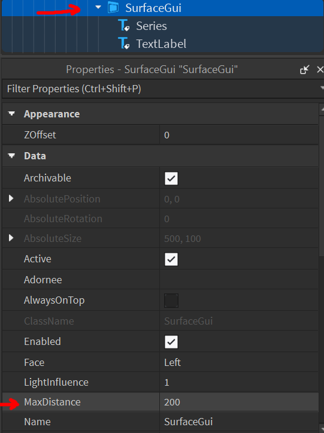
Task: Collapse the Data section
Action: coord(11,156)
